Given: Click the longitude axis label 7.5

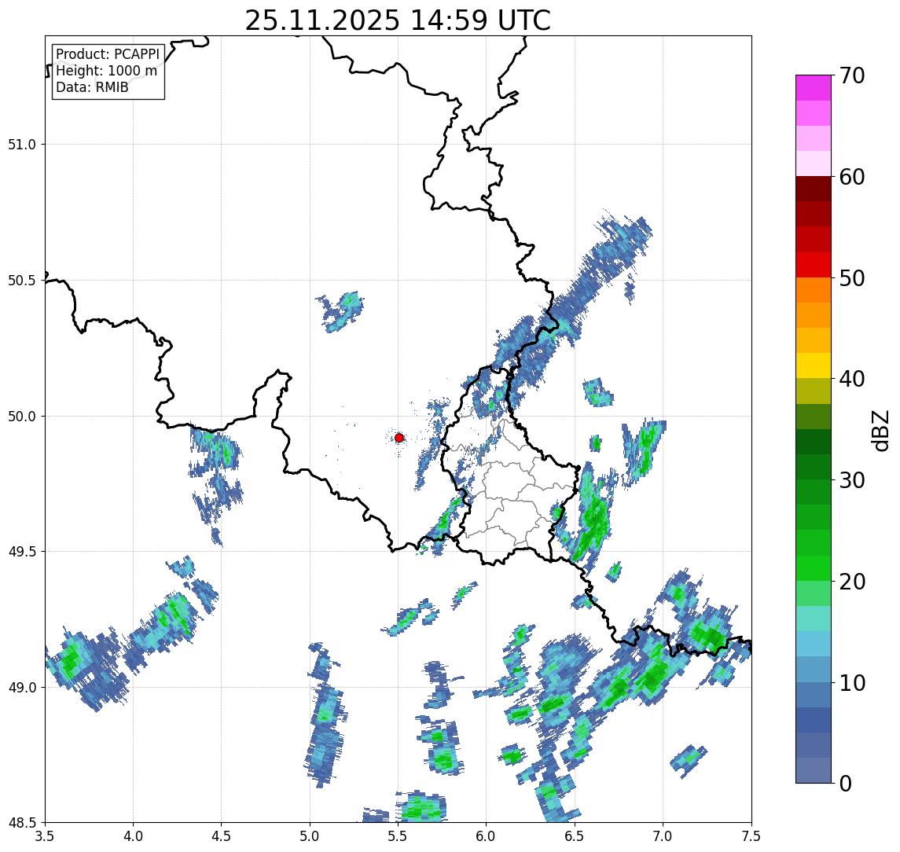Looking at the screenshot, I should (751, 835).
